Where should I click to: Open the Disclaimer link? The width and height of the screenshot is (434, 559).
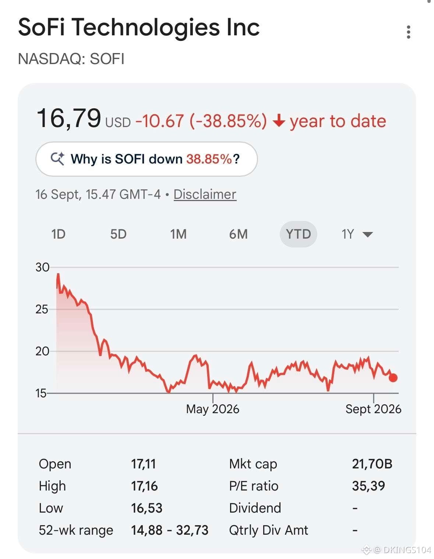tap(205, 194)
